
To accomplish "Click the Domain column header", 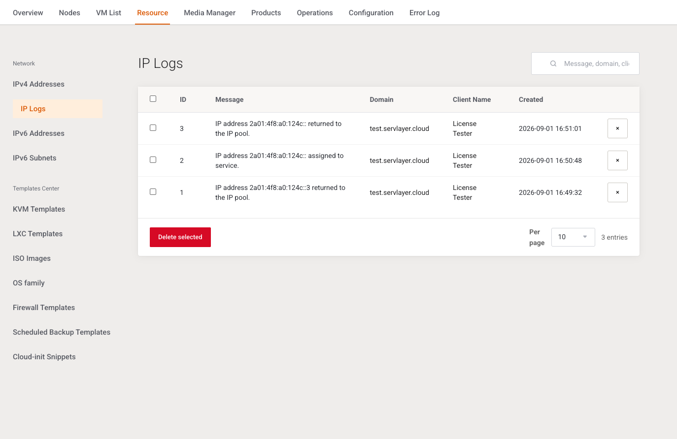I will point(381,99).
